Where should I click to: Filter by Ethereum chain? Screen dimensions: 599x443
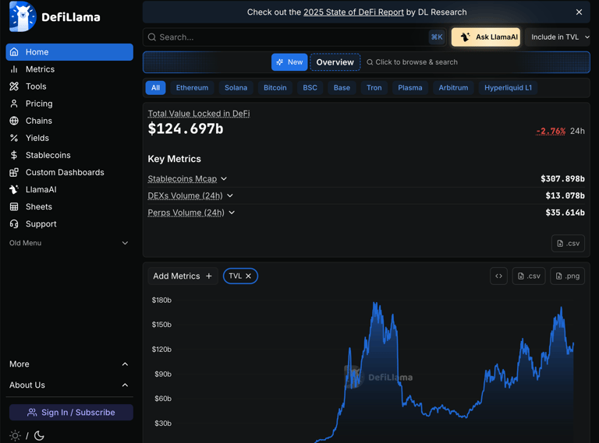[192, 88]
